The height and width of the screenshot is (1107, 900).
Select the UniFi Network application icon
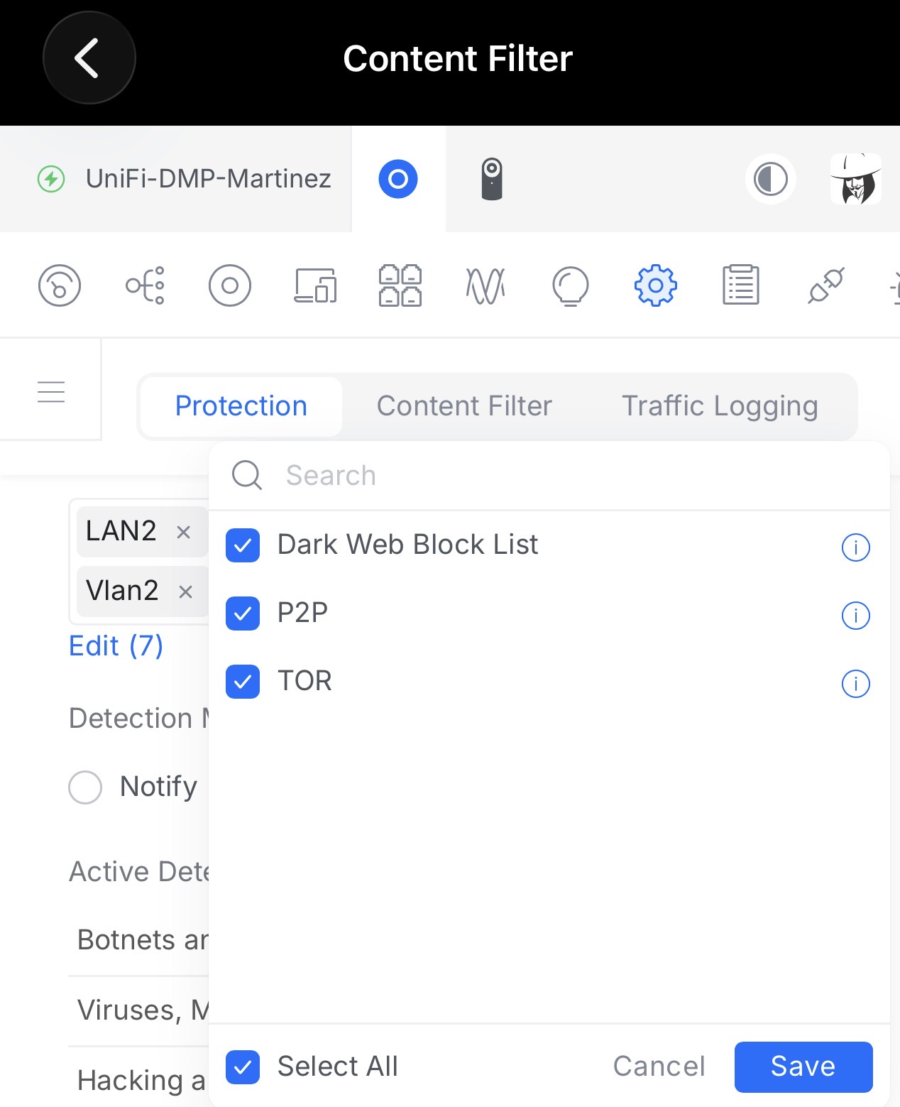(x=398, y=179)
